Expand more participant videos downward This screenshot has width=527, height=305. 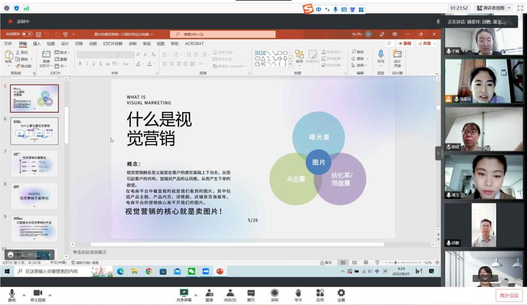click(x=485, y=278)
